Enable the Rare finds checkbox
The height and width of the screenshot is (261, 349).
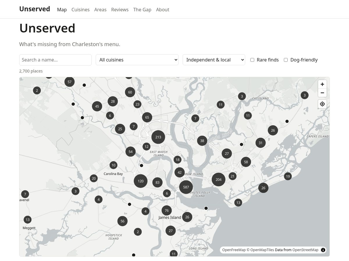[x=252, y=60]
